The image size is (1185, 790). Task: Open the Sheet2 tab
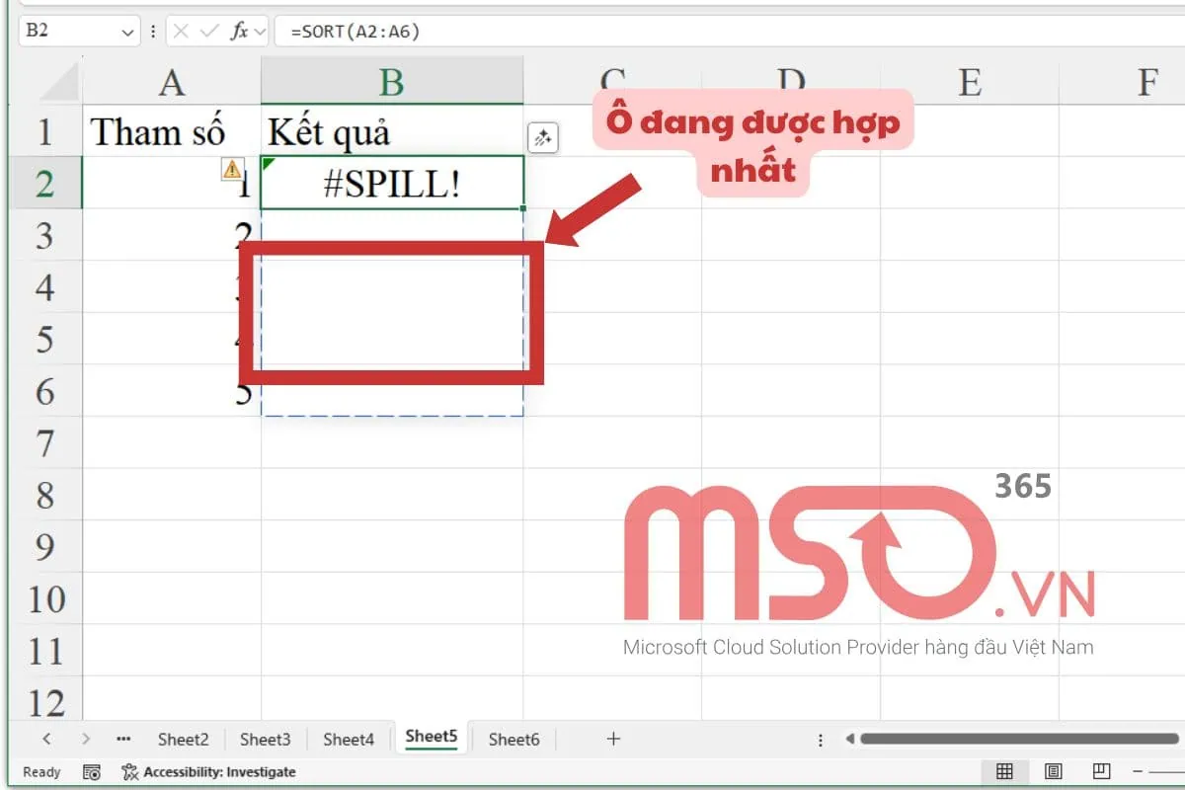183,738
